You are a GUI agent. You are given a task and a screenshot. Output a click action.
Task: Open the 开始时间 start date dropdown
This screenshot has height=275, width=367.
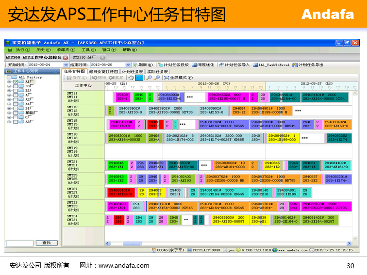[66, 65]
